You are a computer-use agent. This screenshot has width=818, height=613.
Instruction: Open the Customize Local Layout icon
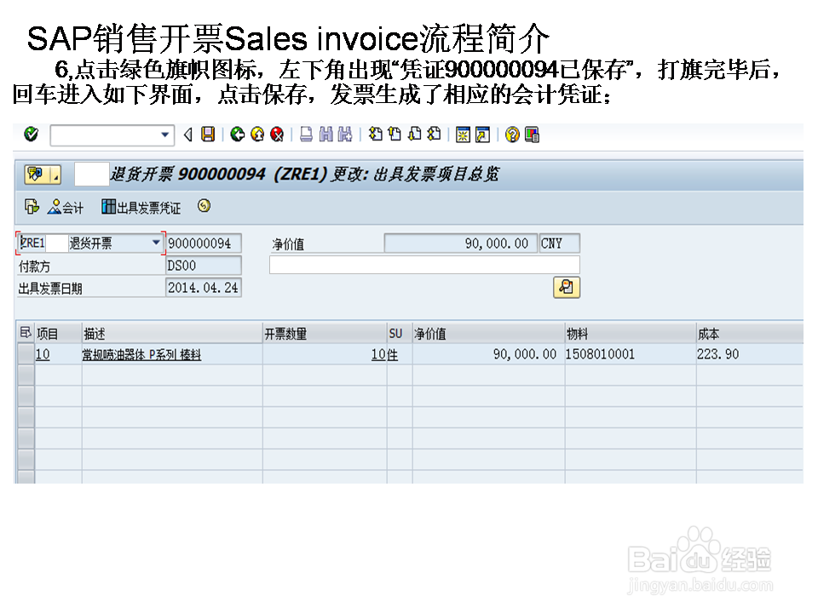click(x=532, y=135)
